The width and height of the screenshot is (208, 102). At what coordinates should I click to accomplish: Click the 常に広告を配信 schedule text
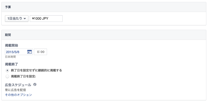pyautogui.click(x=15, y=90)
